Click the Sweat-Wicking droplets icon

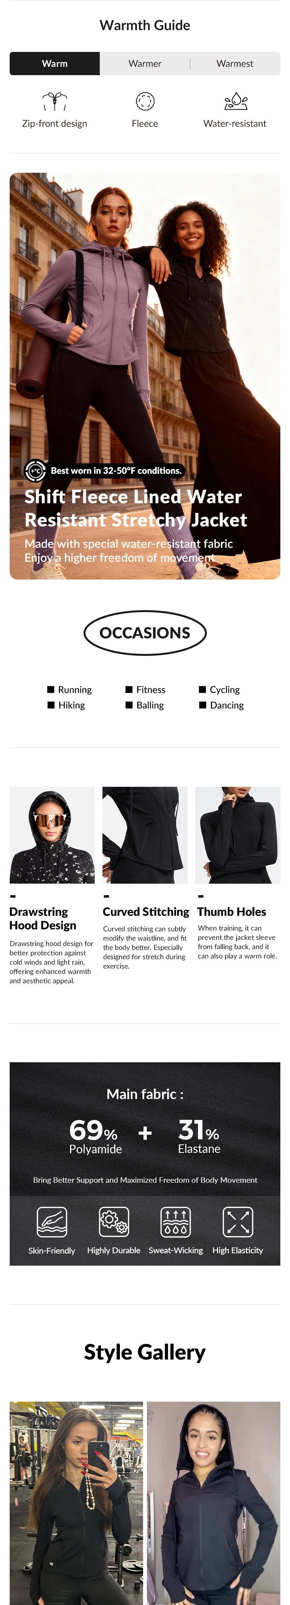pyautogui.click(x=176, y=1222)
